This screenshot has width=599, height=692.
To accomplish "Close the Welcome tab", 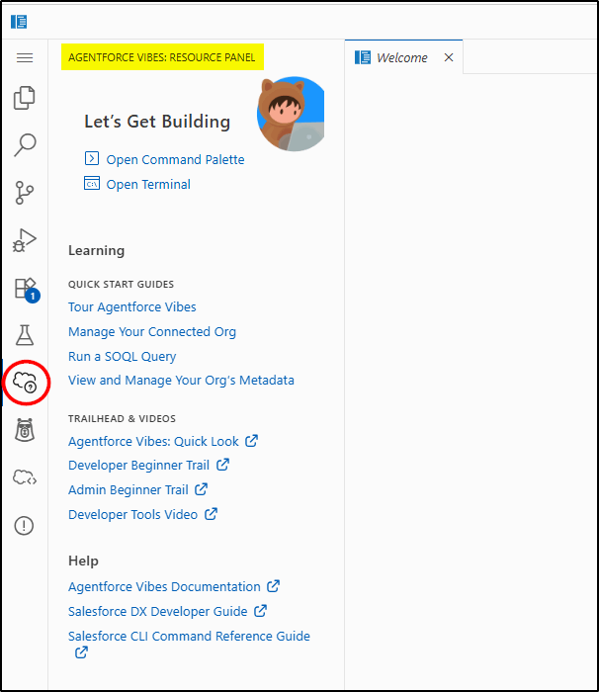I will (449, 57).
